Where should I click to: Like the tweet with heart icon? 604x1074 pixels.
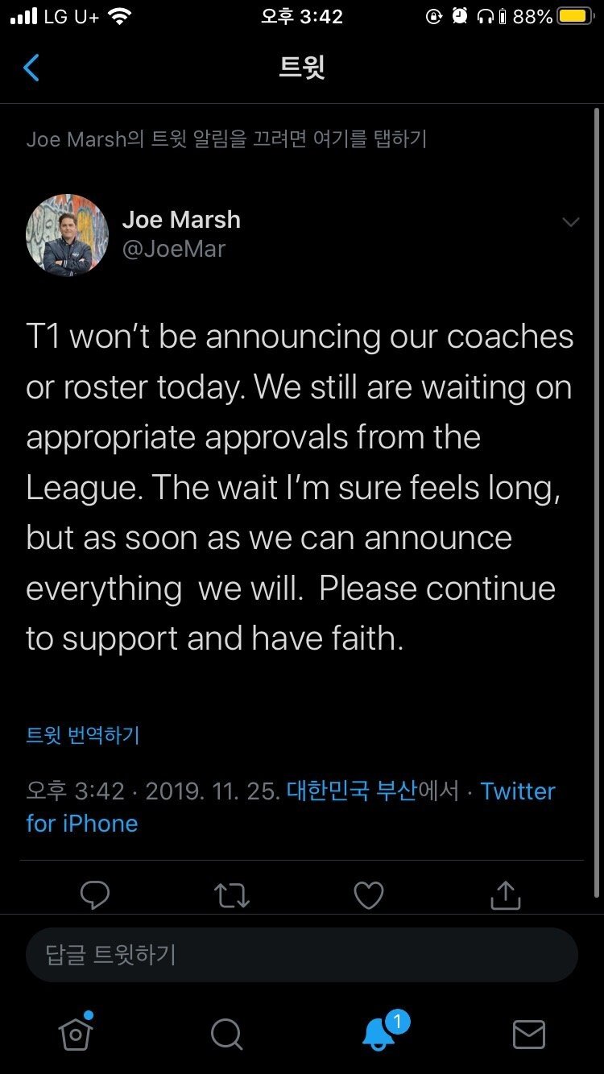coord(369,894)
